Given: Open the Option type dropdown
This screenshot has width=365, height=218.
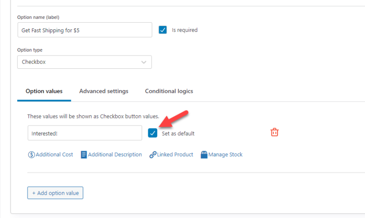Looking at the screenshot, I should pyautogui.click(x=84, y=62).
